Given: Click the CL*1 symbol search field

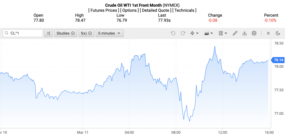Looking at the screenshot, I should (25, 33).
